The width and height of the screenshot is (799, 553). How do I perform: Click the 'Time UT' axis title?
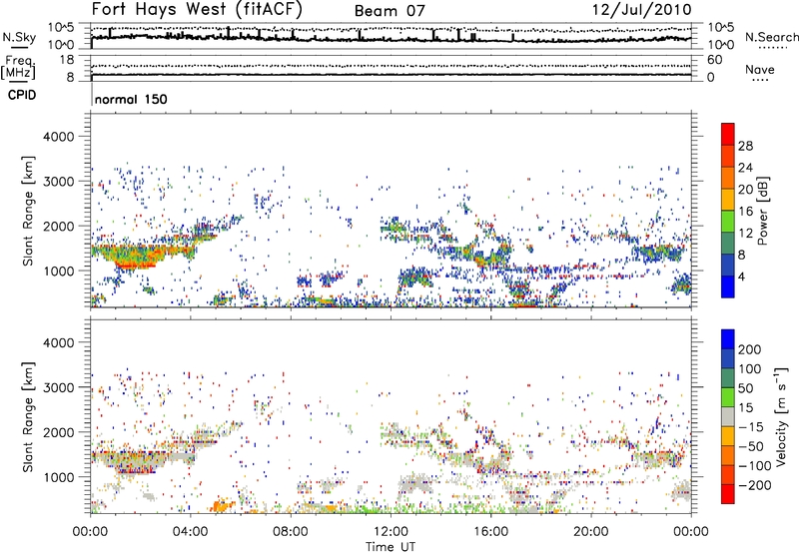(391, 547)
